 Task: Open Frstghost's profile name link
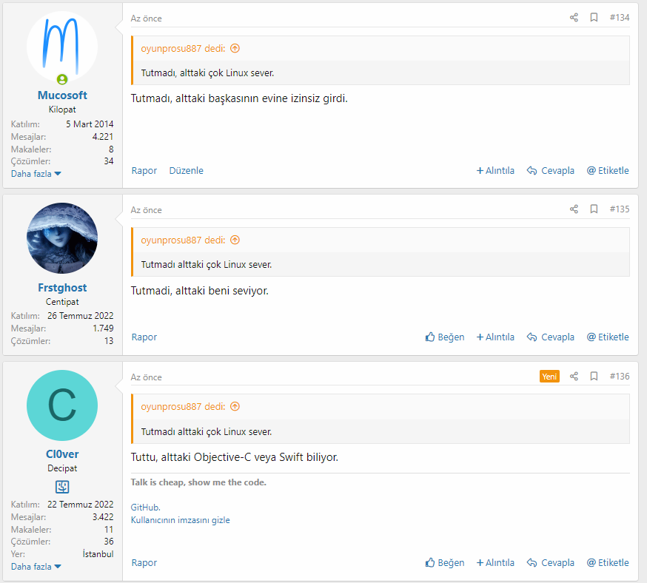(62, 287)
